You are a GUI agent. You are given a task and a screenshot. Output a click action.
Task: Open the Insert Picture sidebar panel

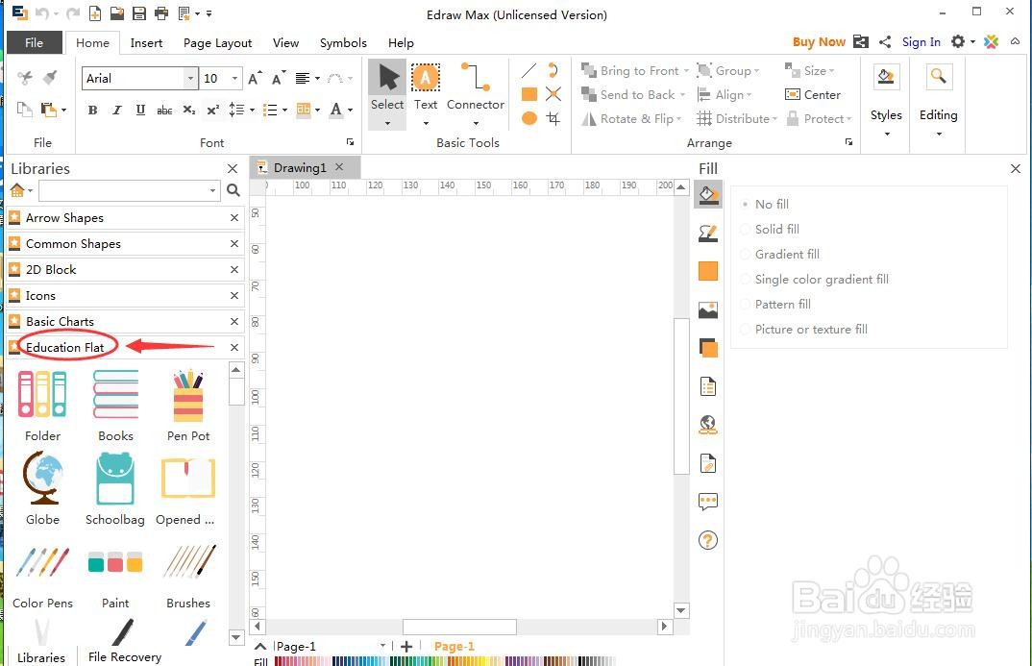point(707,310)
